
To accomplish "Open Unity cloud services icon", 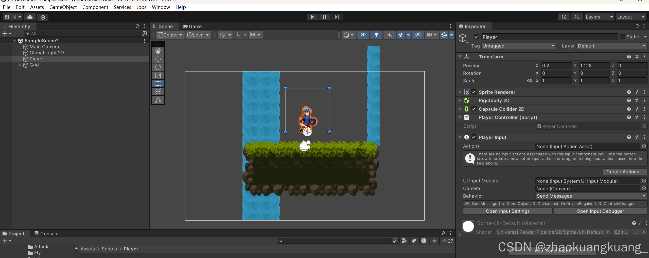I will click(30, 17).
